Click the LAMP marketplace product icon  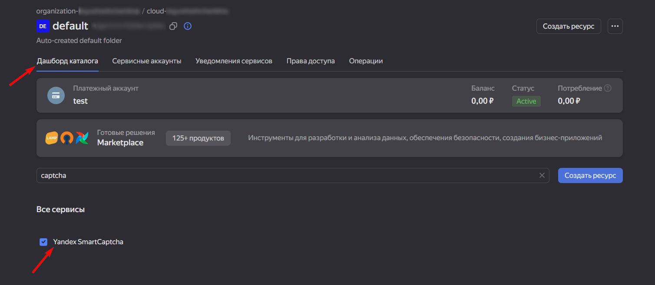[52, 138]
